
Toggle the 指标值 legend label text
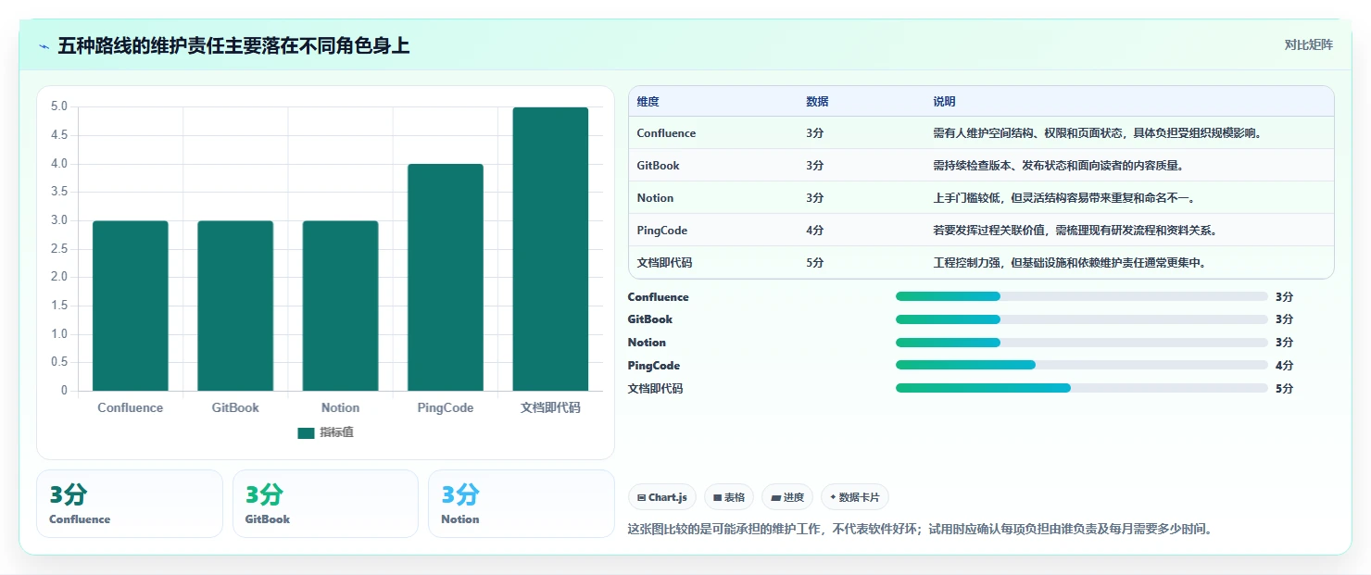coord(336,432)
